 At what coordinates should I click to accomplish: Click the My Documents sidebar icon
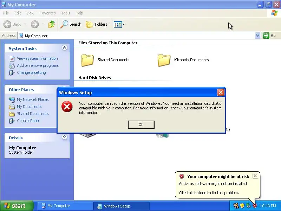click(x=12, y=107)
